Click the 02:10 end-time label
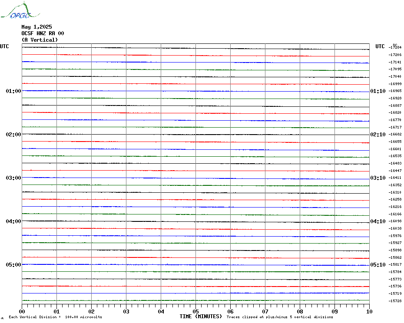 pyautogui.click(x=378, y=135)
